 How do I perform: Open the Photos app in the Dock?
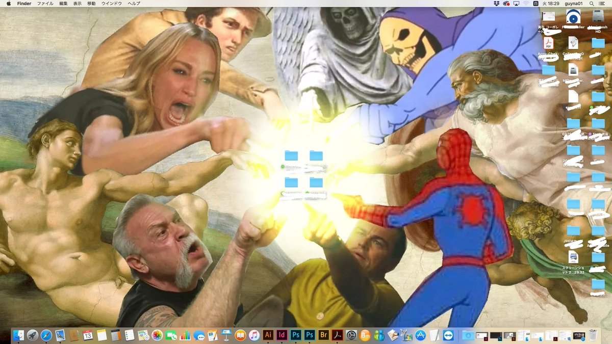tap(157, 335)
